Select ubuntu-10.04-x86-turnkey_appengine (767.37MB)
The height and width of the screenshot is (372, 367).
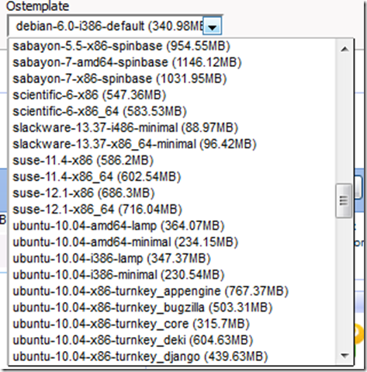[x=173, y=291]
